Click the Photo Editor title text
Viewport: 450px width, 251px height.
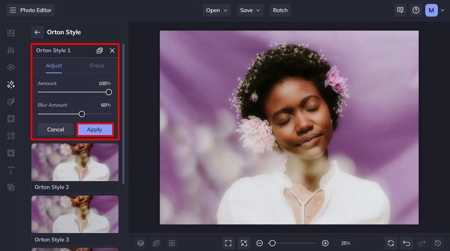(36, 10)
